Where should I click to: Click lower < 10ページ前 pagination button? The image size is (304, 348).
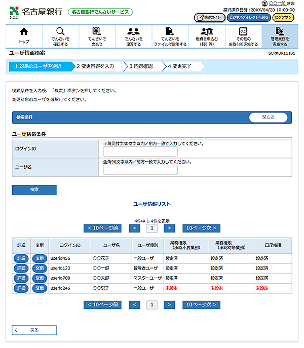tap(102, 305)
